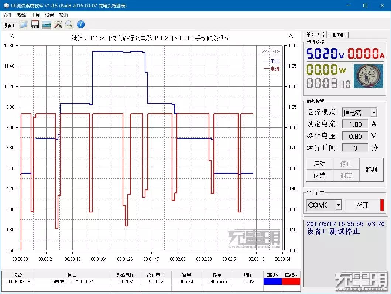Image resolution: width=391 pixels, height=294 pixels.
Task: Click the 0.000A current readout
Action: pyautogui.click(x=366, y=54)
